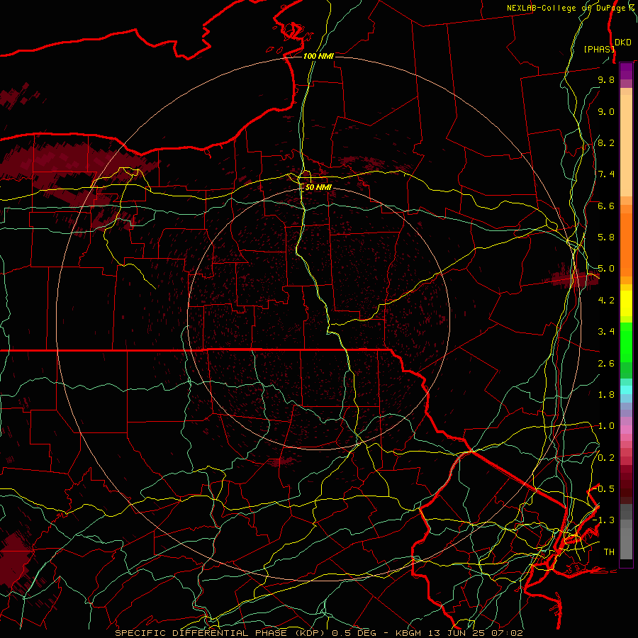This screenshot has height=638, width=638.
Task: Select the cyan band on the color scale
Action: 626,390
